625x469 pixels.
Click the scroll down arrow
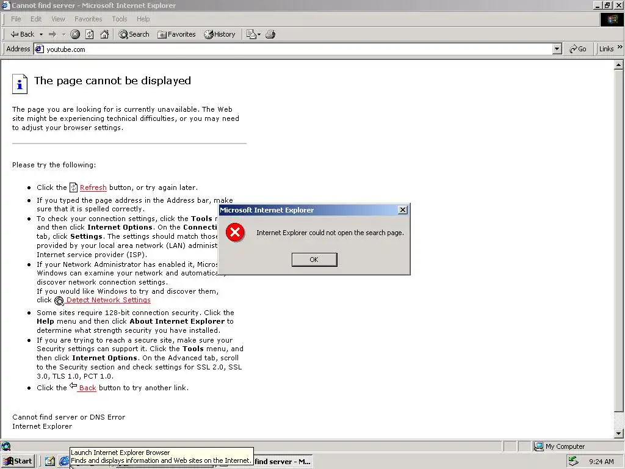pos(619,433)
